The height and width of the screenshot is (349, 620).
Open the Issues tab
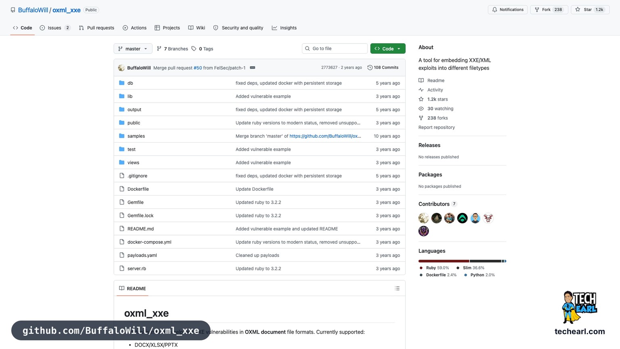pos(55,28)
